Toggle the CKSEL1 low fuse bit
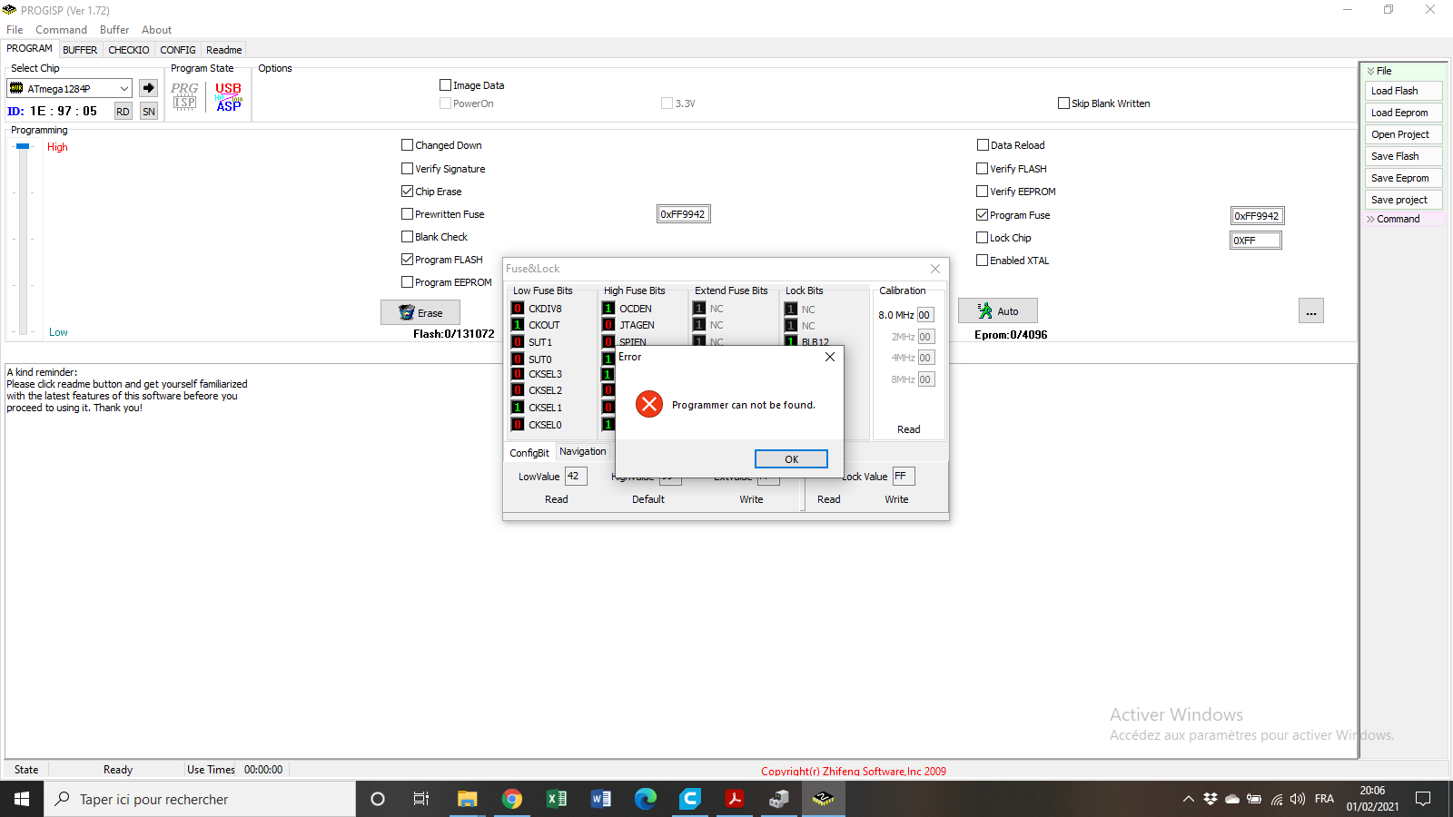 (x=518, y=408)
